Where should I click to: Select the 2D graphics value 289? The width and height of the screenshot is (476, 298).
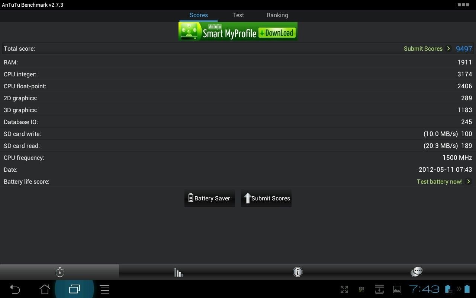[466, 98]
